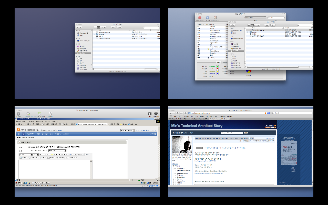Screen dimensions: 328x205
Task: Open Internet Explorer address bar dropdown arrow
Action: (x=108, y=124)
